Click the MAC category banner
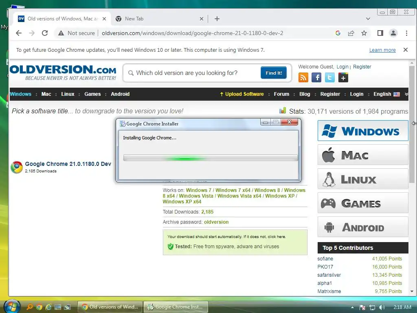This screenshot has height=313, width=417. (x=363, y=154)
